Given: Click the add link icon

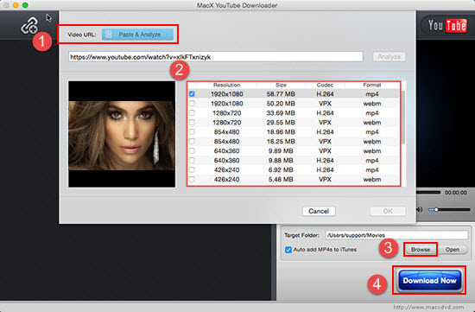Looking at the screenshot, I should 29,25.
